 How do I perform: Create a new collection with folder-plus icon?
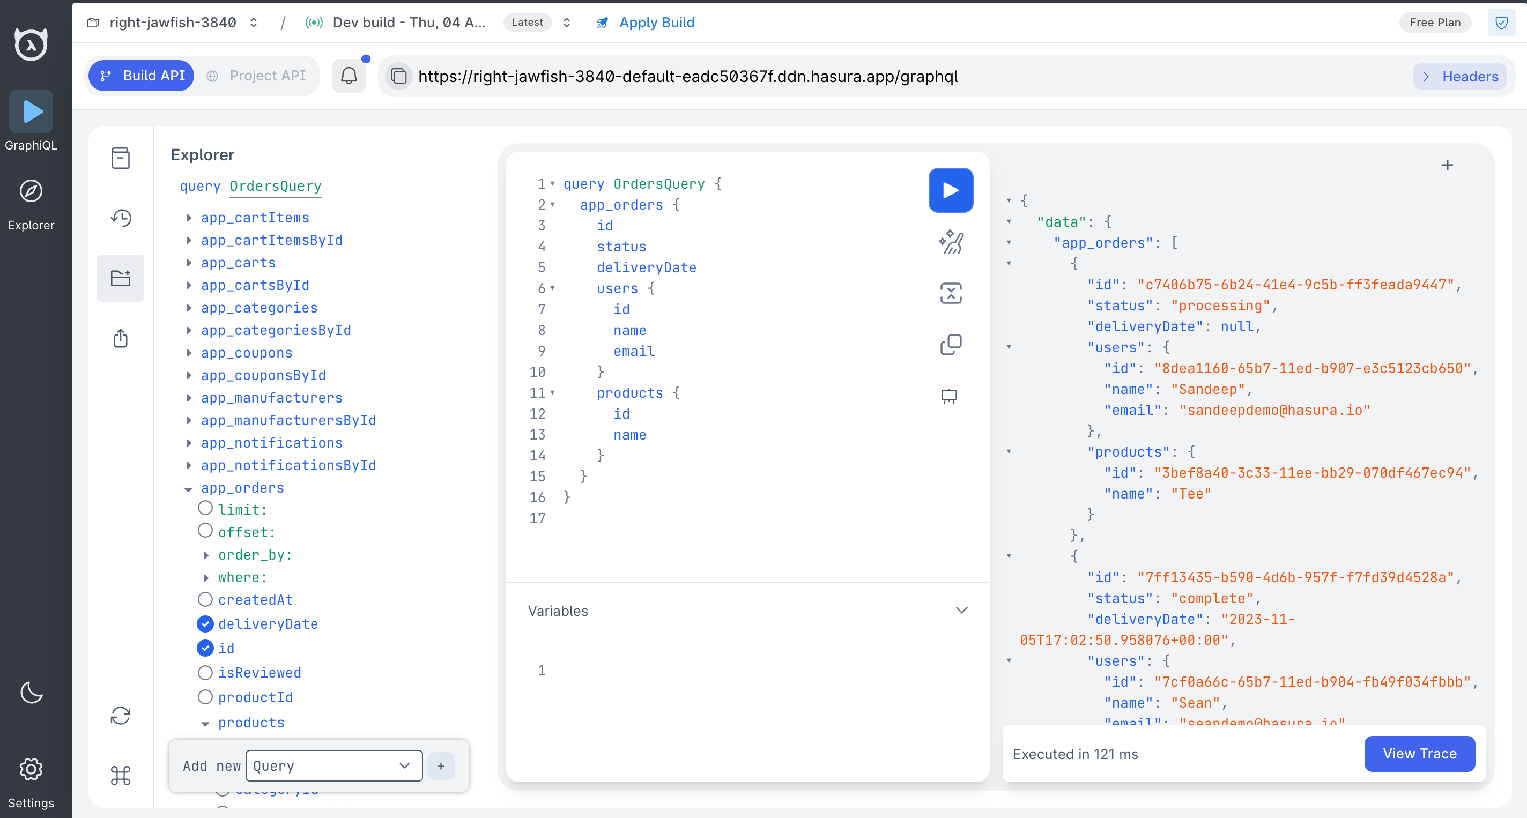point(121,278)
